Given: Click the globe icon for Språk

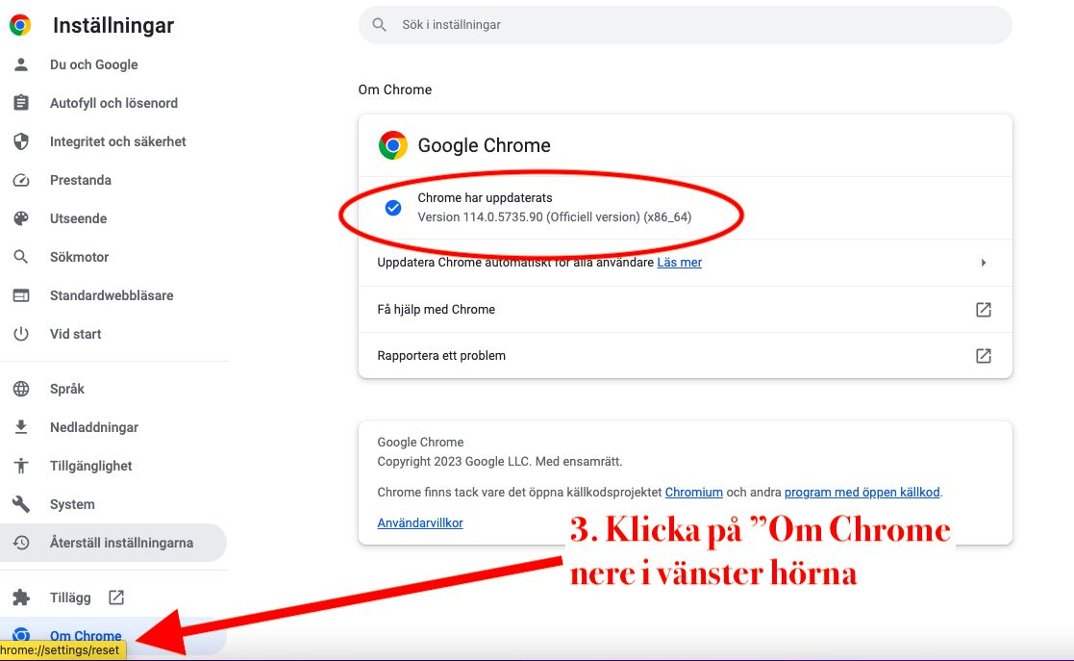Looking at the screenshot, I should point(21,389).
